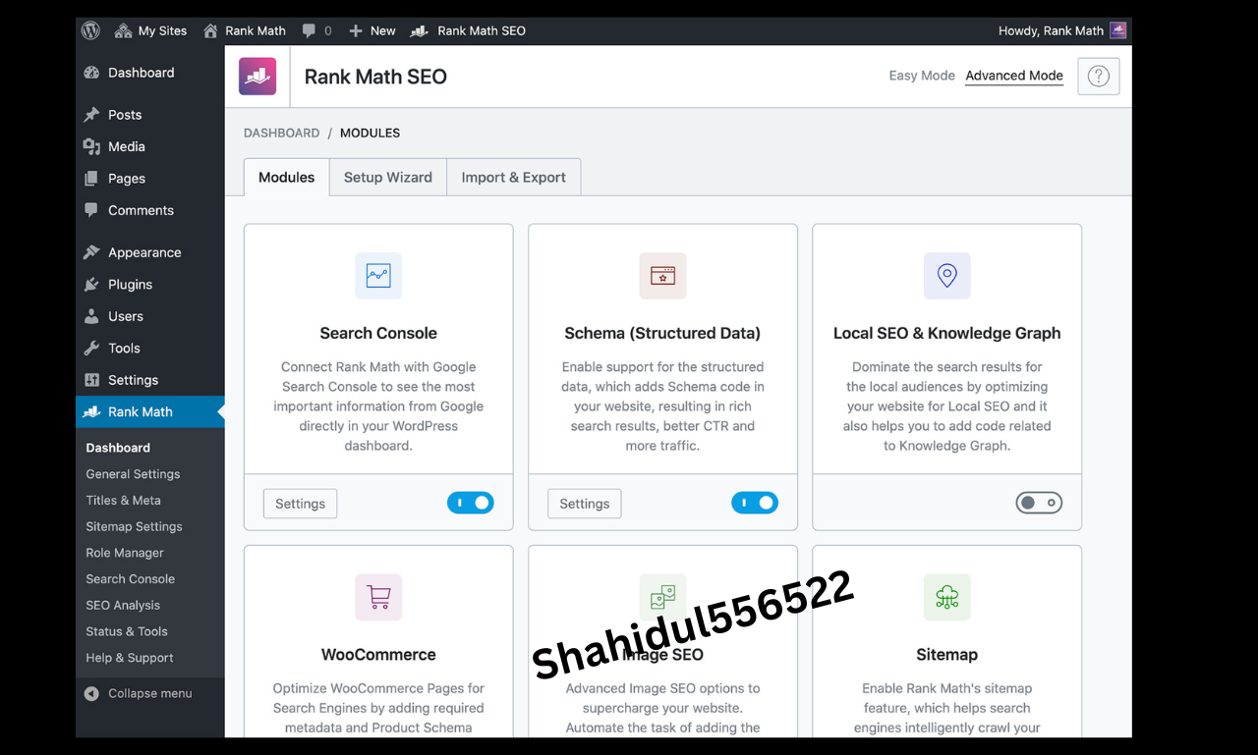Switch to the Setup Wizard tab
Screen dimensions: 1258x755
coord(388,178)
